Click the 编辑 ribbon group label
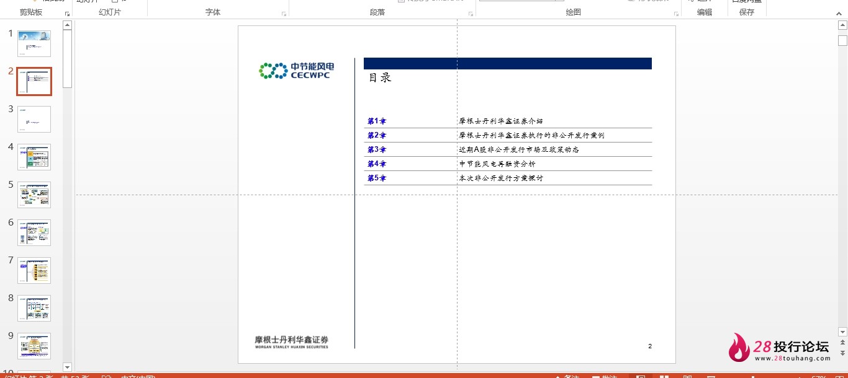The height and width of the screenshot is (378, 848). coord(705,12)
